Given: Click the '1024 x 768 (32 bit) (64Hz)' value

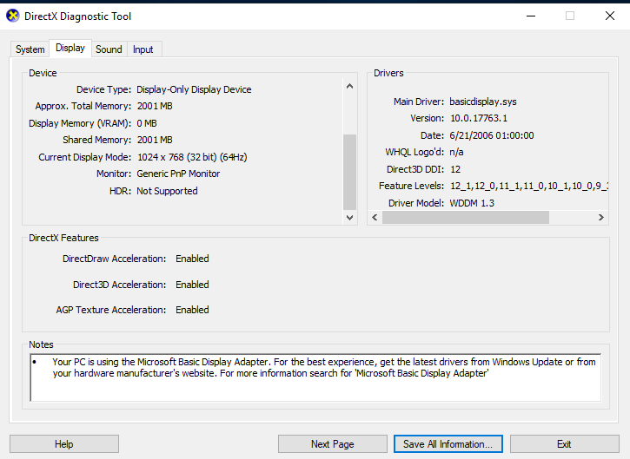Looking at the screenshot, I should point(192,157).
